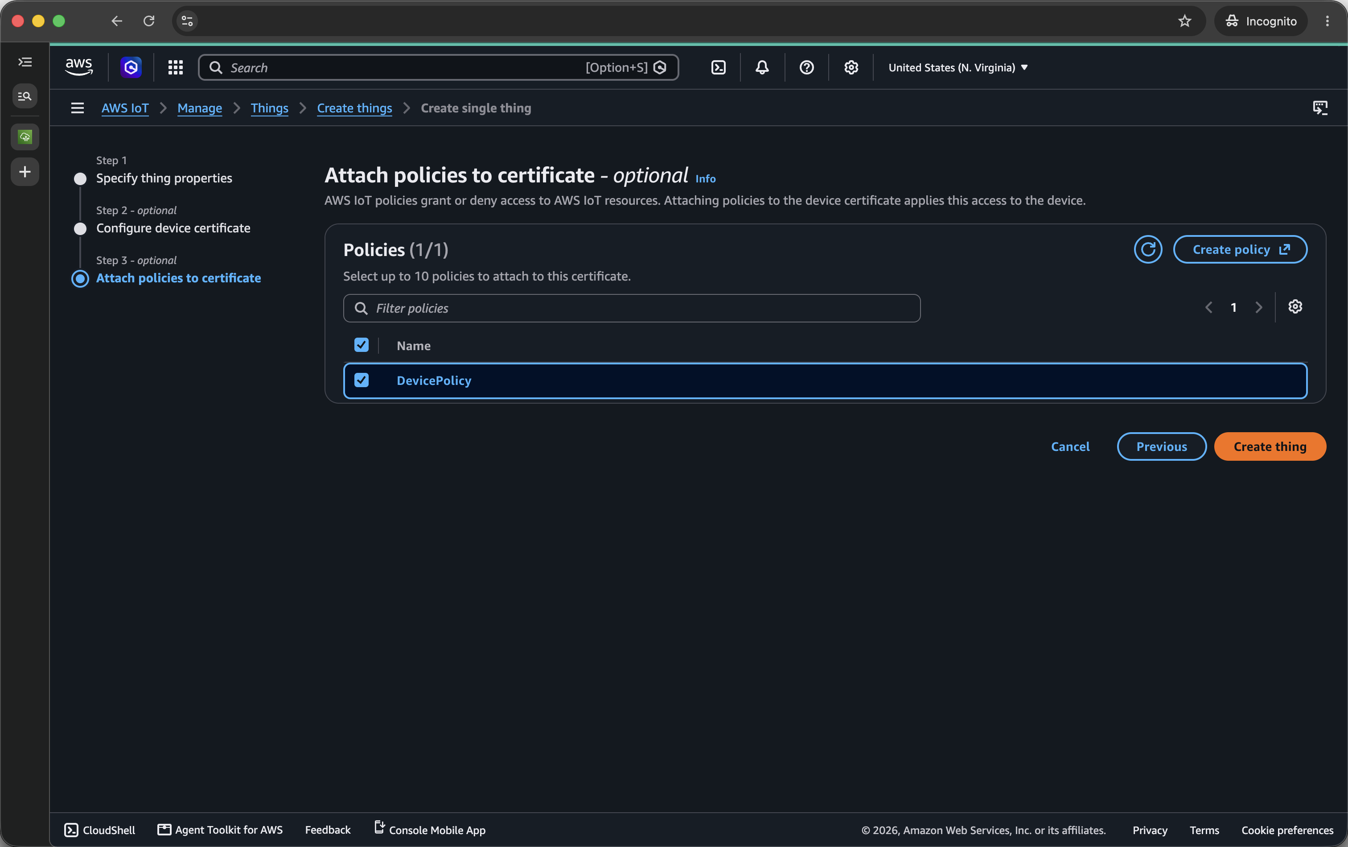Click the Create policy button
Screen dimensions: 1348x847
coord(1240,249)
